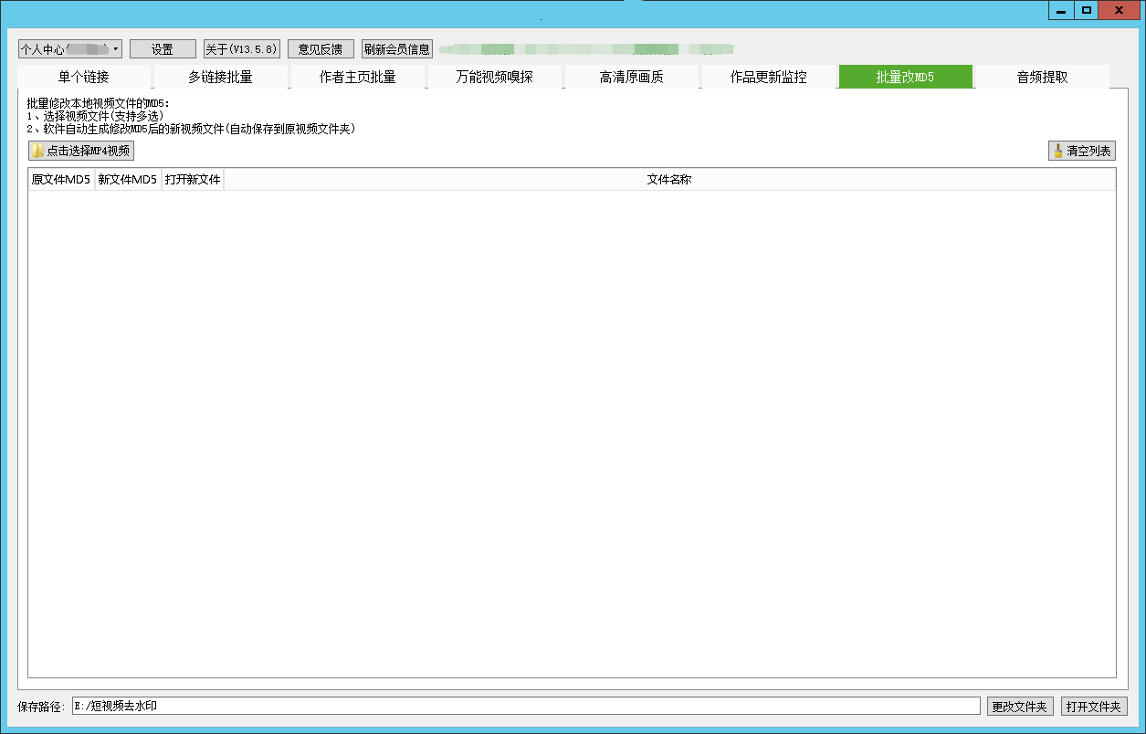This screenshot has height=734, width=1146.
Task: Click the 文件名称 column header
Action: (x=669, y=180)
